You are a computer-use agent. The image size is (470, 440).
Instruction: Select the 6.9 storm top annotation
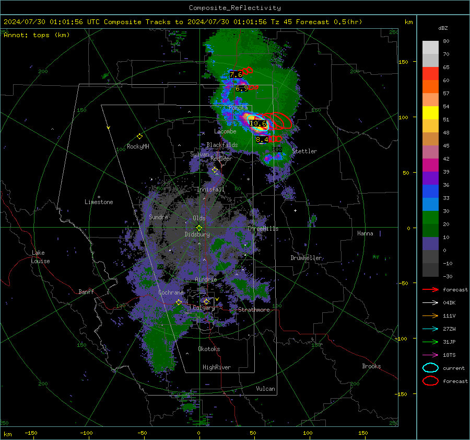click(242, 88)
